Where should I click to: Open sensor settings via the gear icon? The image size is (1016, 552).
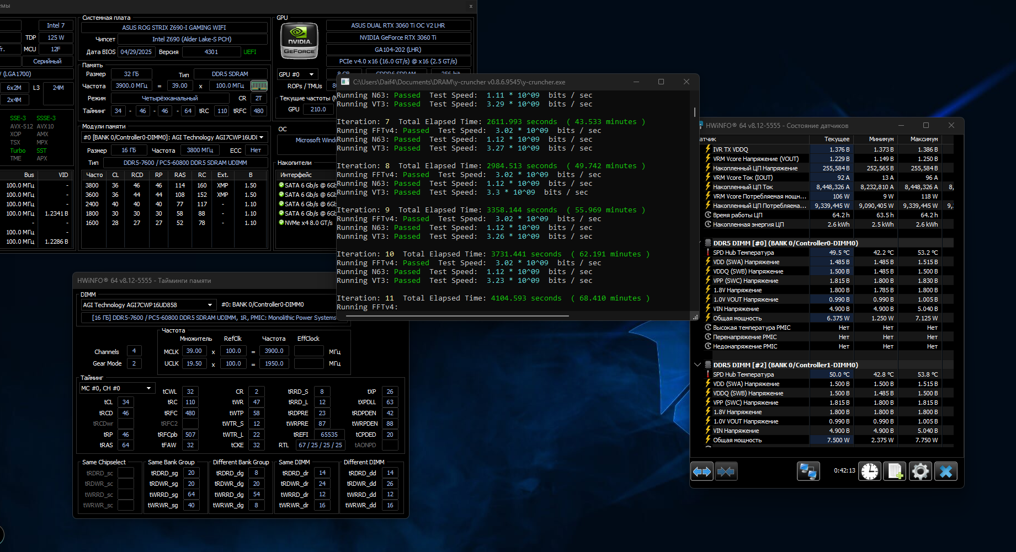pos(920,471)
